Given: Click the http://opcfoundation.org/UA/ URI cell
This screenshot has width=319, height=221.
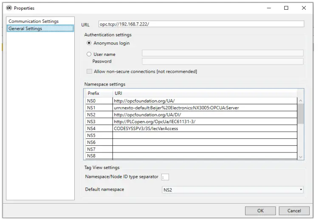Looking at the screenshot, I should (x=205, y=101).
